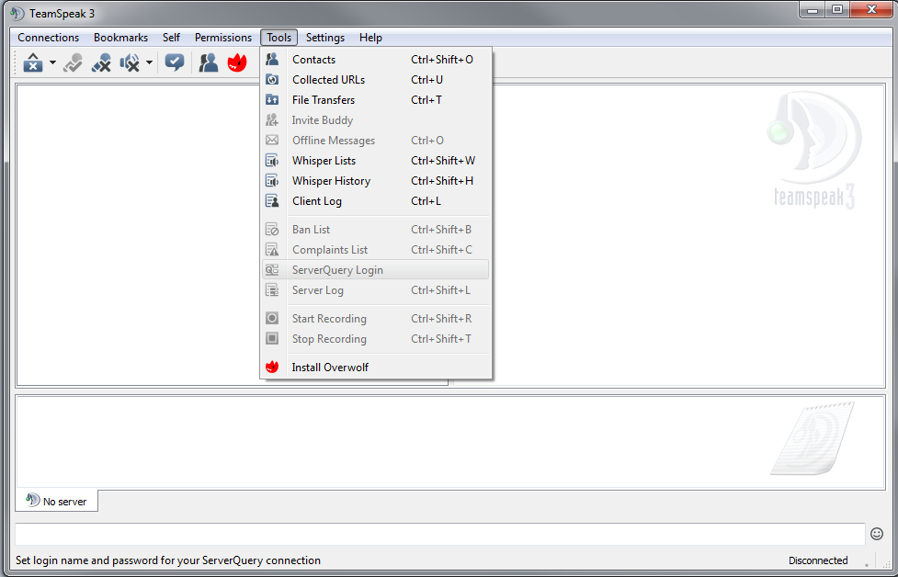Click the Collected URLs menu icon
Screen dimensions: 898x577
pos(272,80)
